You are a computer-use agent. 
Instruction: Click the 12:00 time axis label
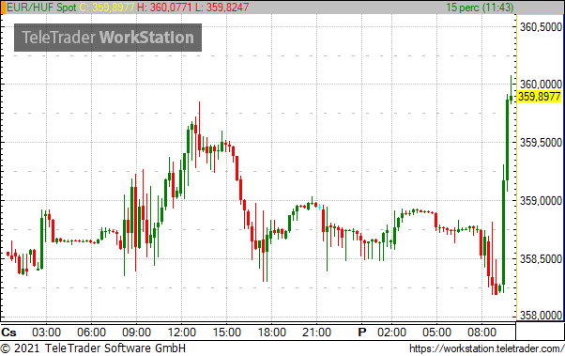[182, 332]
